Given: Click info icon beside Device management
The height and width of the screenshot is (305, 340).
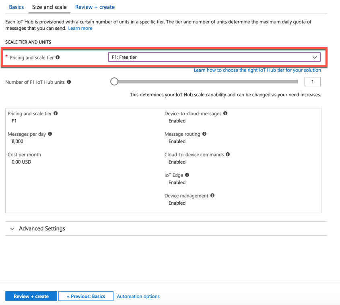Looking at the screenshot, I should [x=212, y=195].
